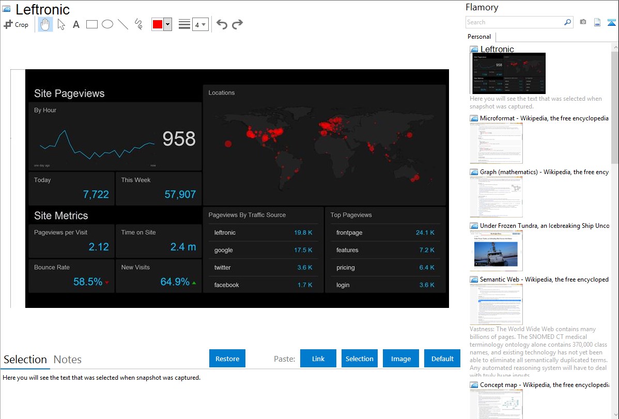
Task: Pick the freehand scribble tool
Action: pos(138,24)
